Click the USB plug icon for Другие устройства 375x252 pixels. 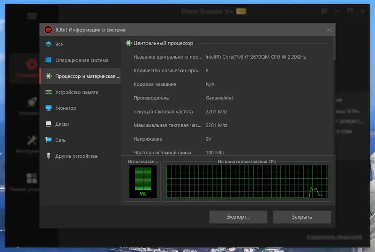[x=49, y=156]
